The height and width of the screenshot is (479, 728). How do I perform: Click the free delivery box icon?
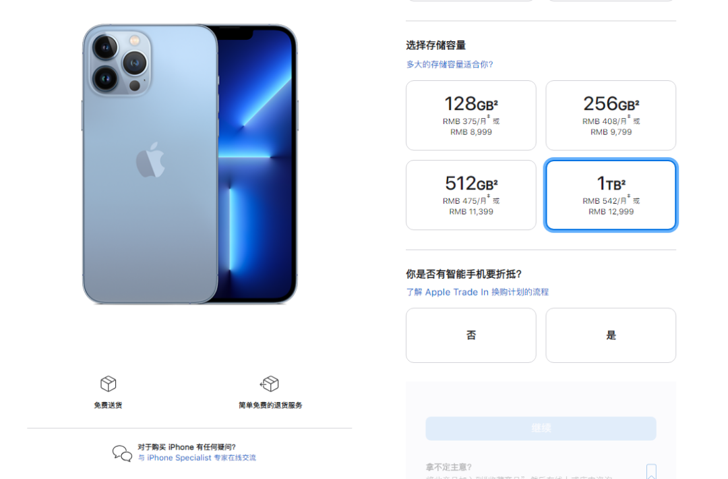[108, 384]
